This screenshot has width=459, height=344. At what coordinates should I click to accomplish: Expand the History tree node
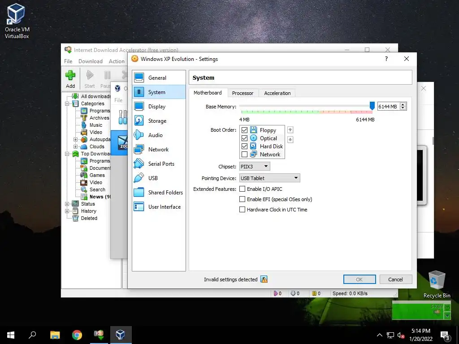tap(67, 211)
